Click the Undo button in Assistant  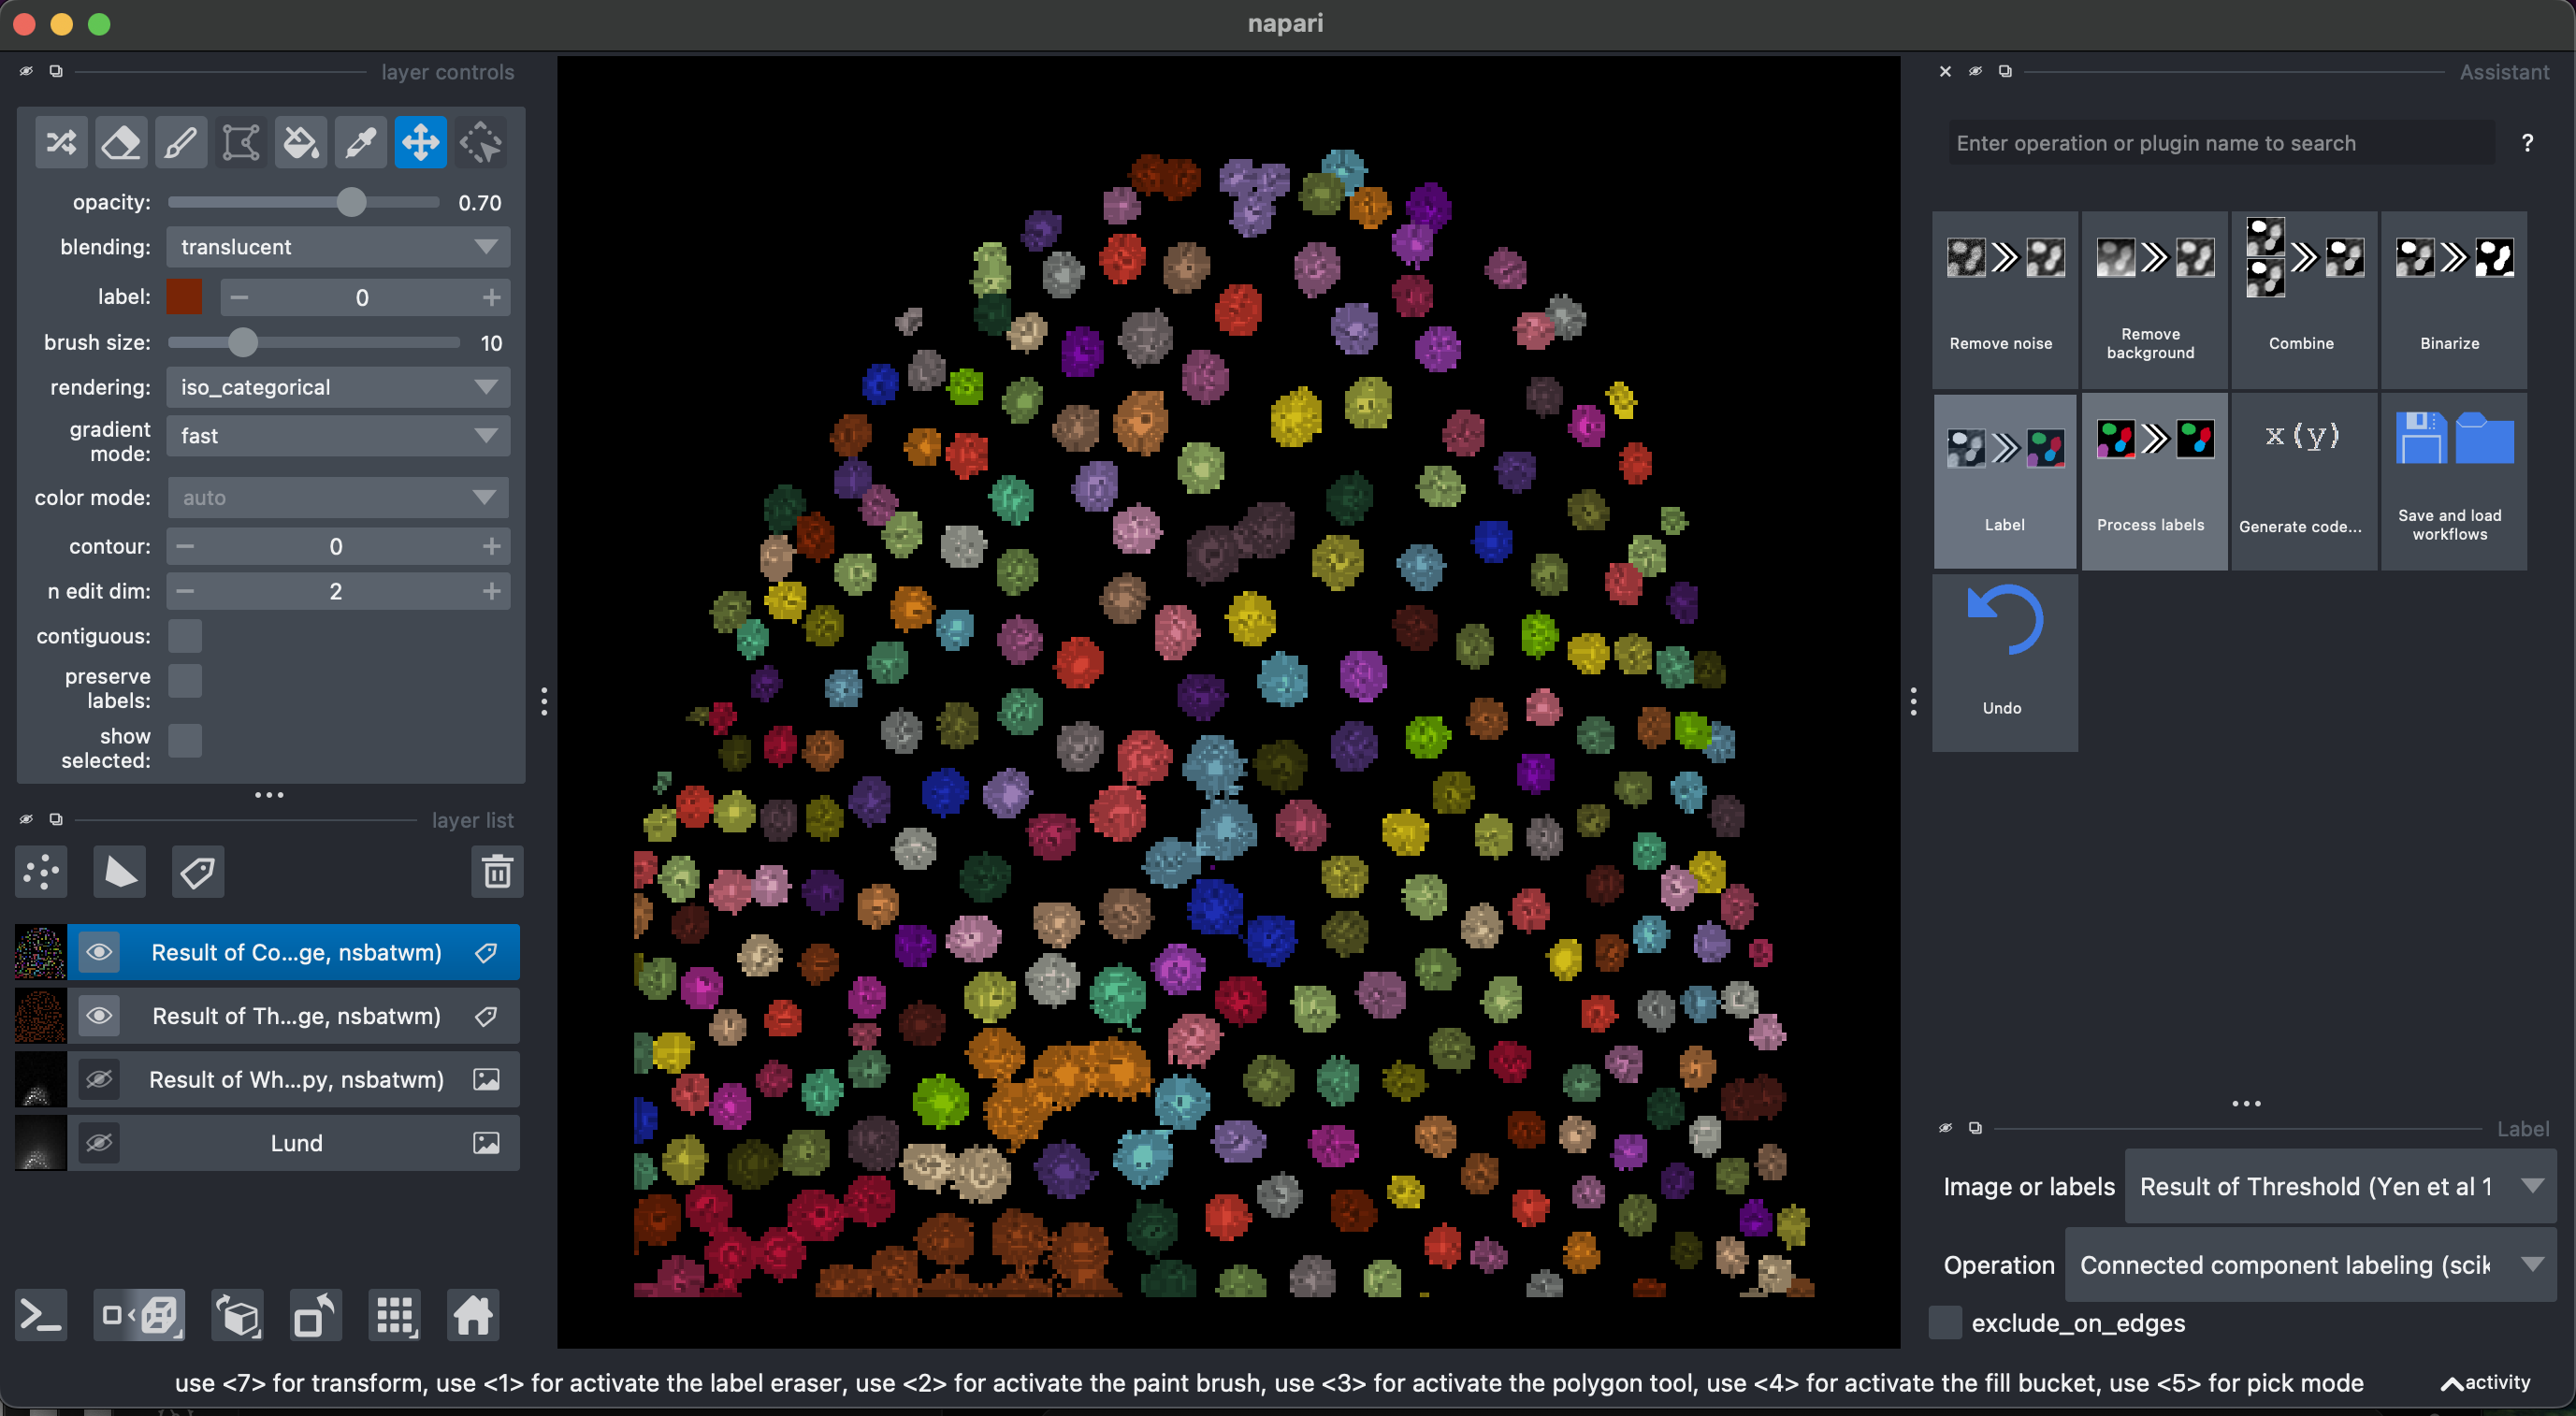click(x=2004, y=660)
